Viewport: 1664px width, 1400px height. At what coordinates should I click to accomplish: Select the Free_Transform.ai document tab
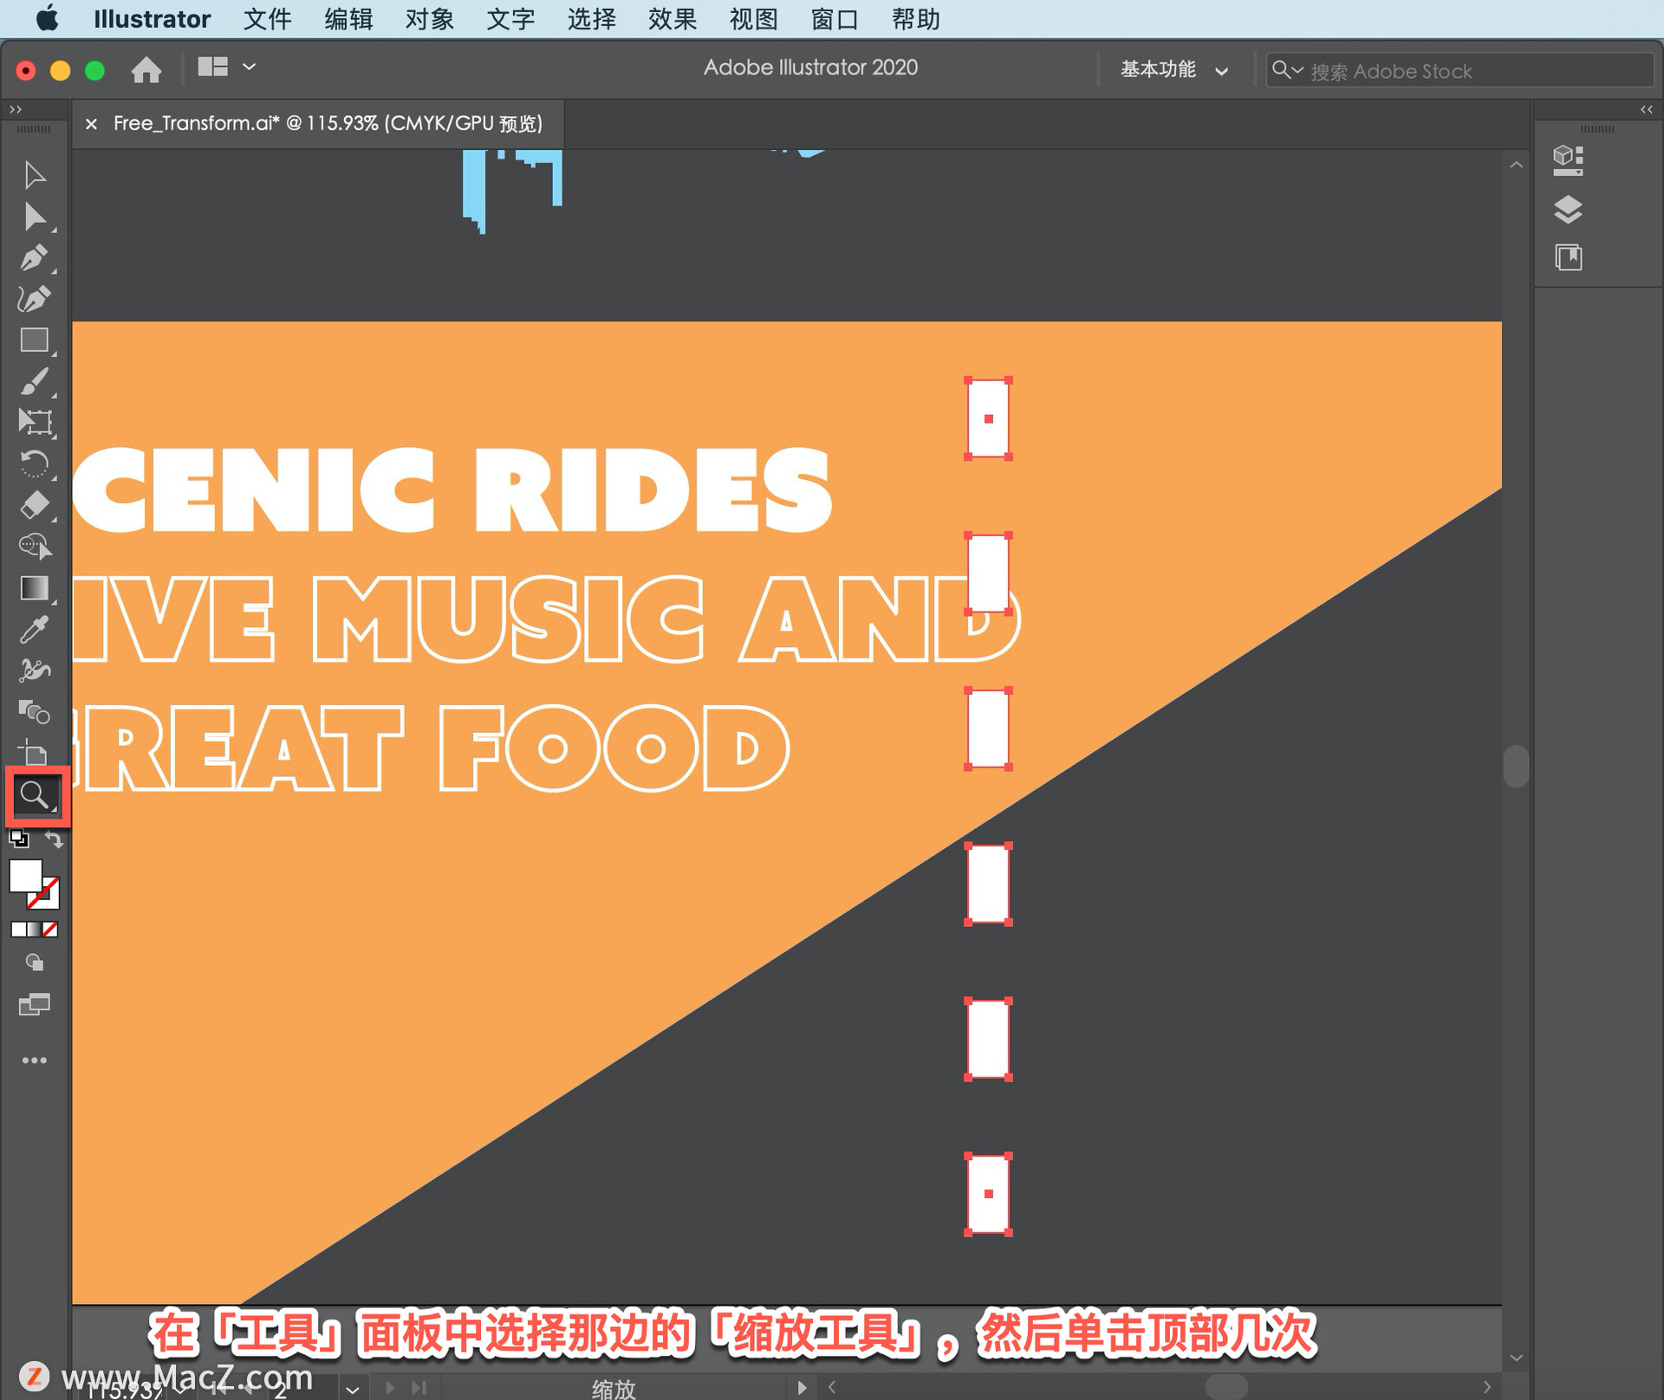point(328,124)
